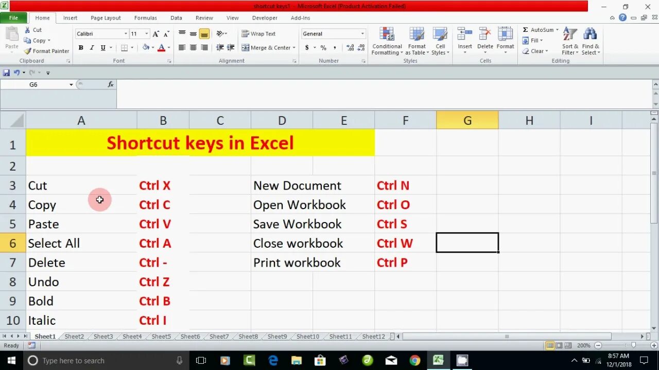Click Merge & Center button

(266, 48)
